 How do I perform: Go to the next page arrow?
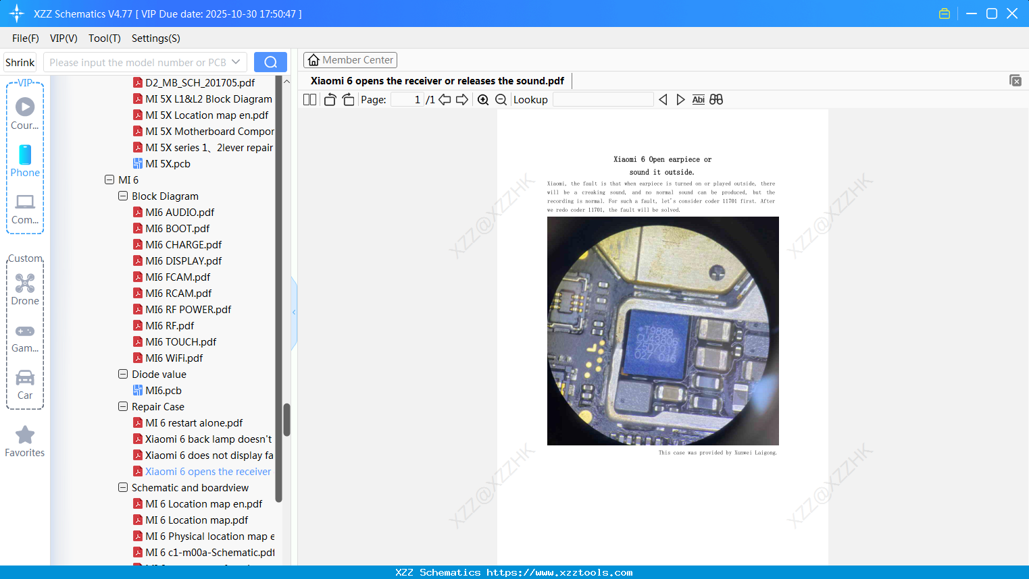[462, 100]
